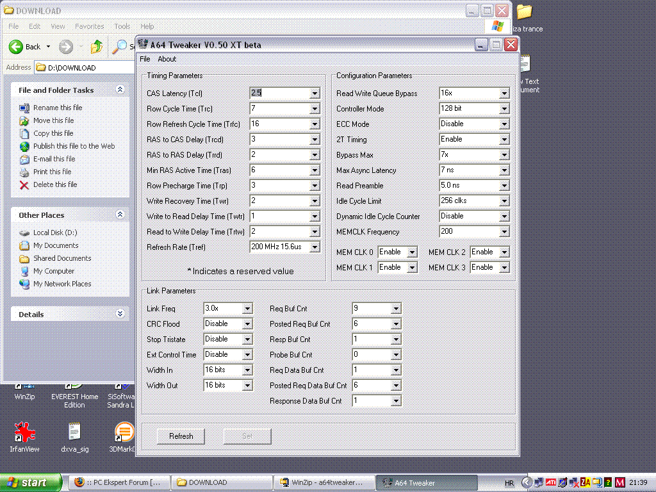Click the Back arrow in Explorer

(17, 47)
